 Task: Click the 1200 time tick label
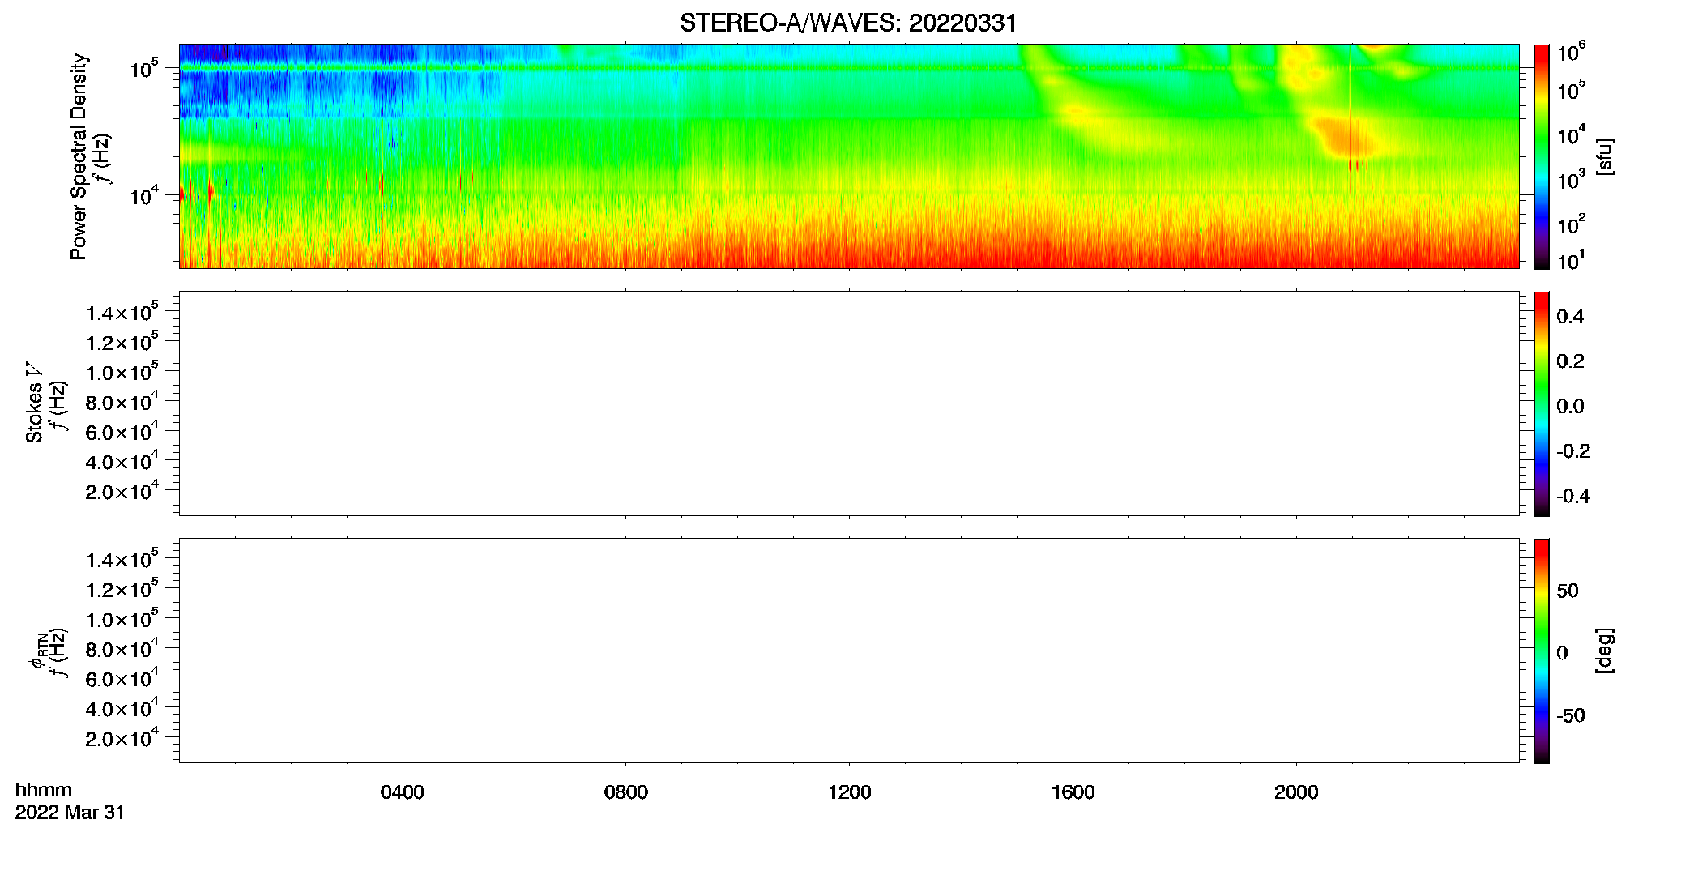point(849,792)
